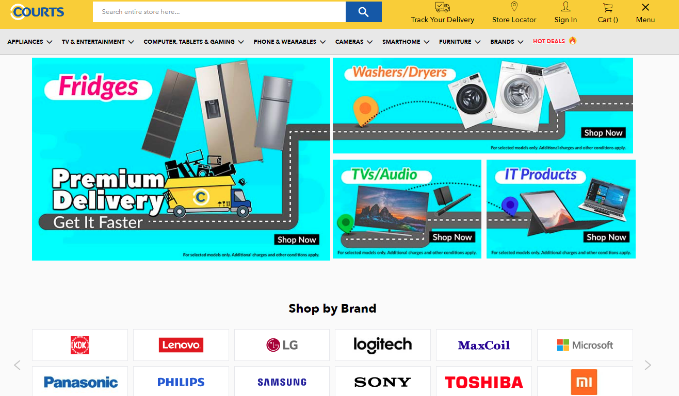679x396 pixels.
Task: Click the COURTS logo
Action: (37, 11)
